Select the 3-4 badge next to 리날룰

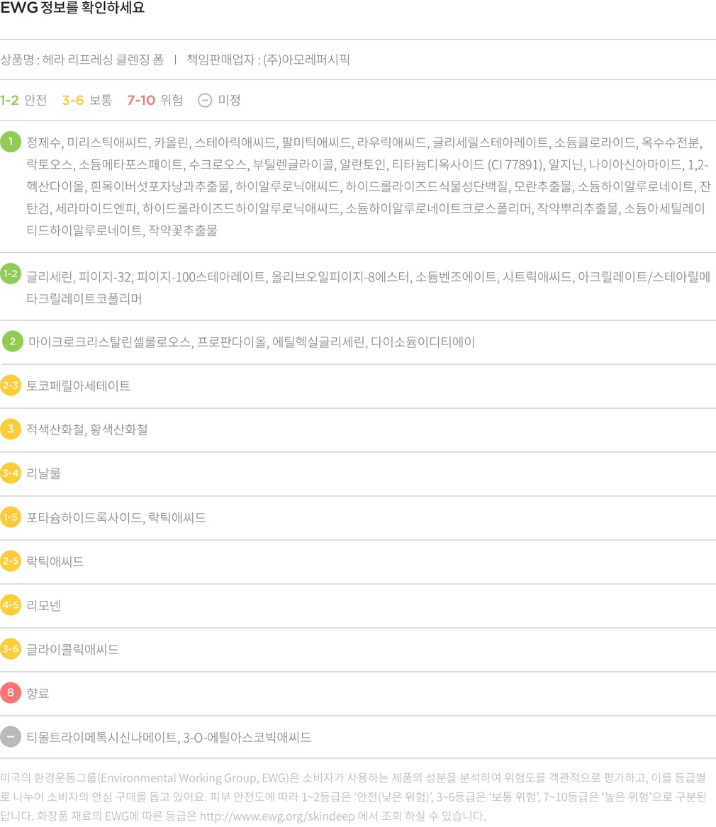[x=11, y=473]
